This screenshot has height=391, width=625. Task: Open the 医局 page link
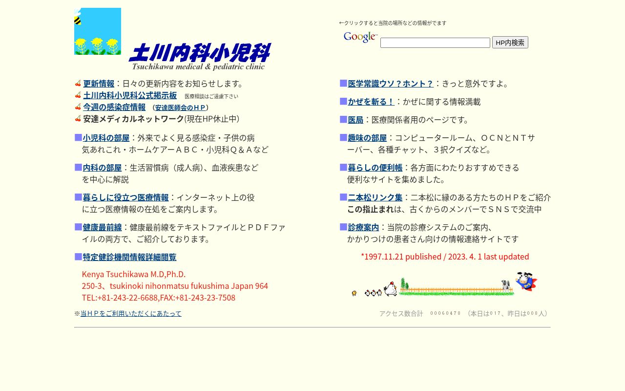tap(355, 120)
